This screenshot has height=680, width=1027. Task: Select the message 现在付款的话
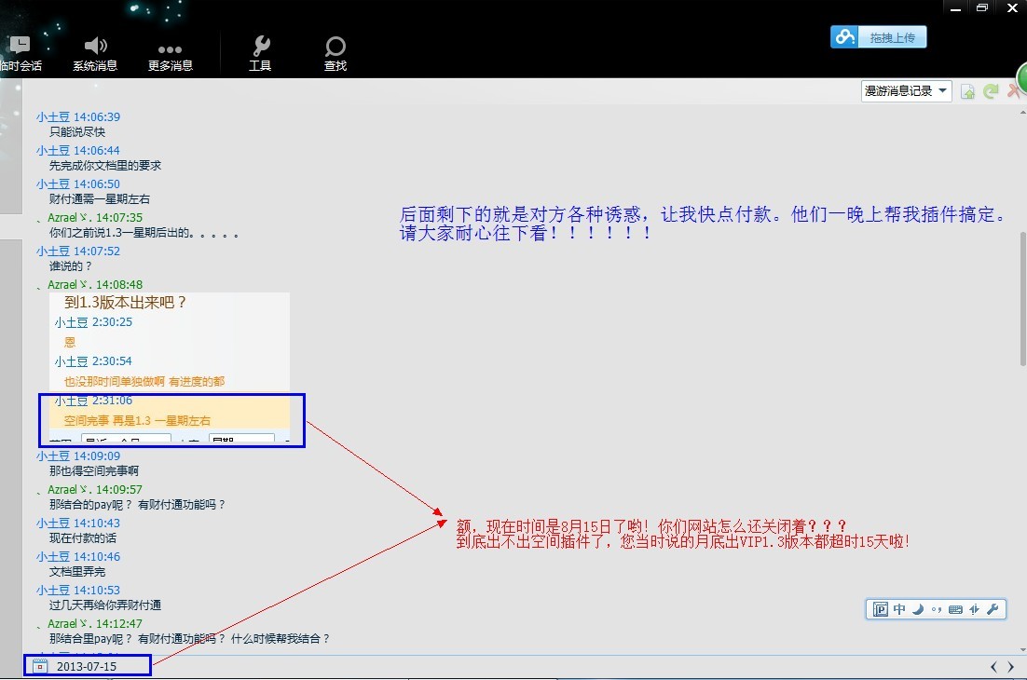click(x=83, y=538)
